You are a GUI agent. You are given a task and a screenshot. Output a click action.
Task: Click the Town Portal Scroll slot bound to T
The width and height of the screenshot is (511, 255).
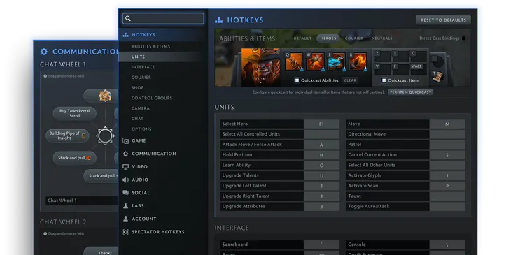438,76
